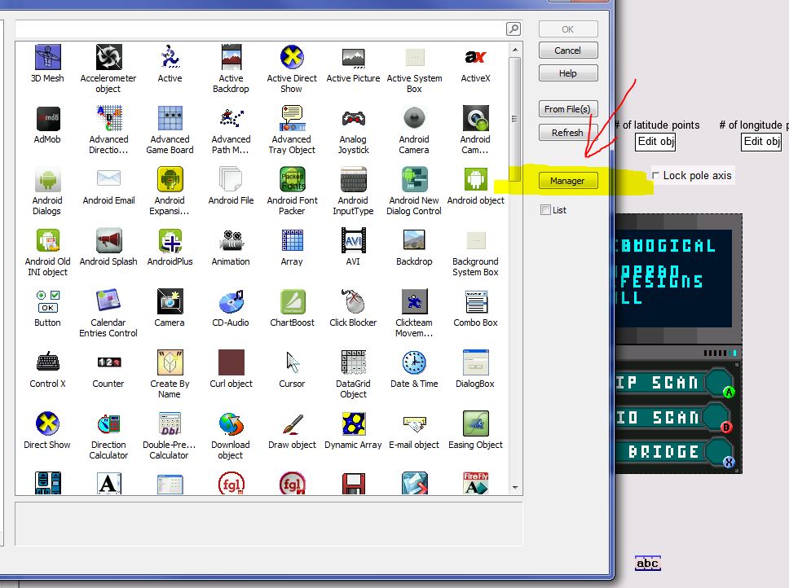
Task: Click the Refresh button
Action: coord(568,133)
